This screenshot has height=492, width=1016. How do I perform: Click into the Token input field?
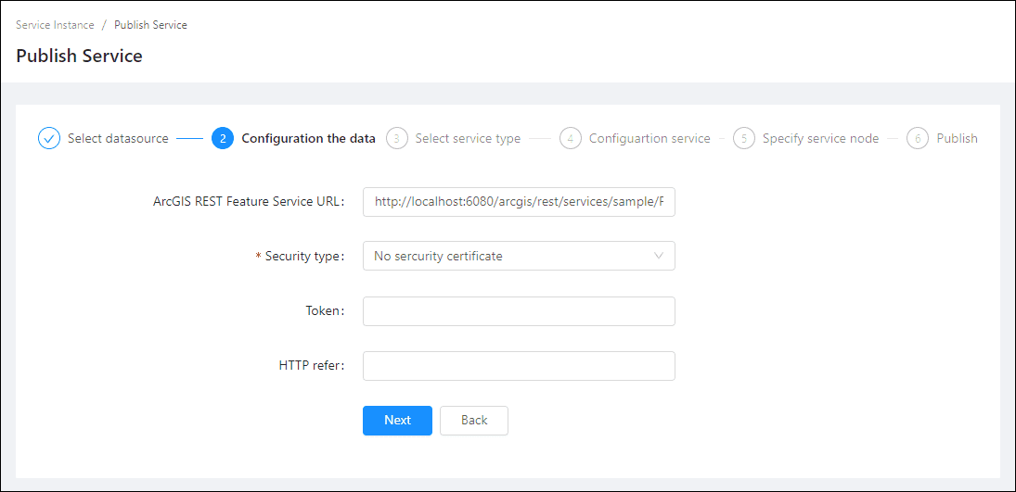click(x=519, y=311)
